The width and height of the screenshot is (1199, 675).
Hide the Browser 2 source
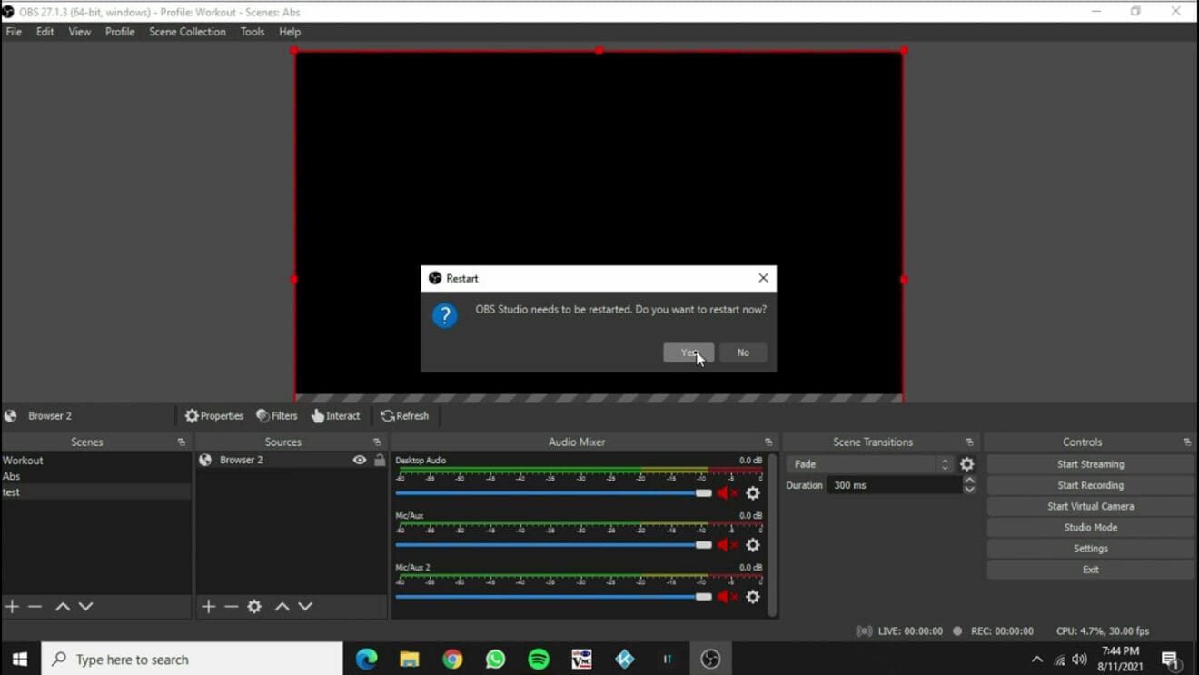pyautogui.click(x=358, y=460)
